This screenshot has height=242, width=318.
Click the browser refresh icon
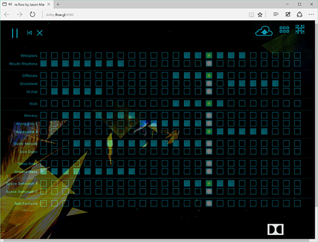click(32, 15)
